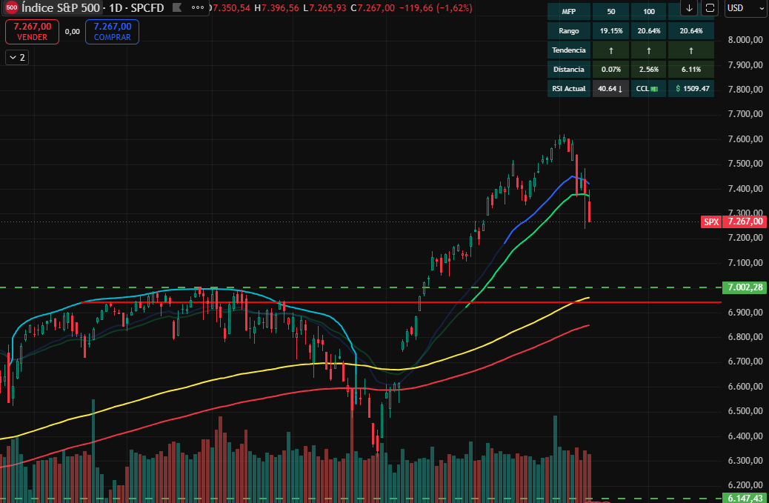The image size is (769, 503).
Task: Click the 40.64 RSI value cell
Action: click(610, 89)
